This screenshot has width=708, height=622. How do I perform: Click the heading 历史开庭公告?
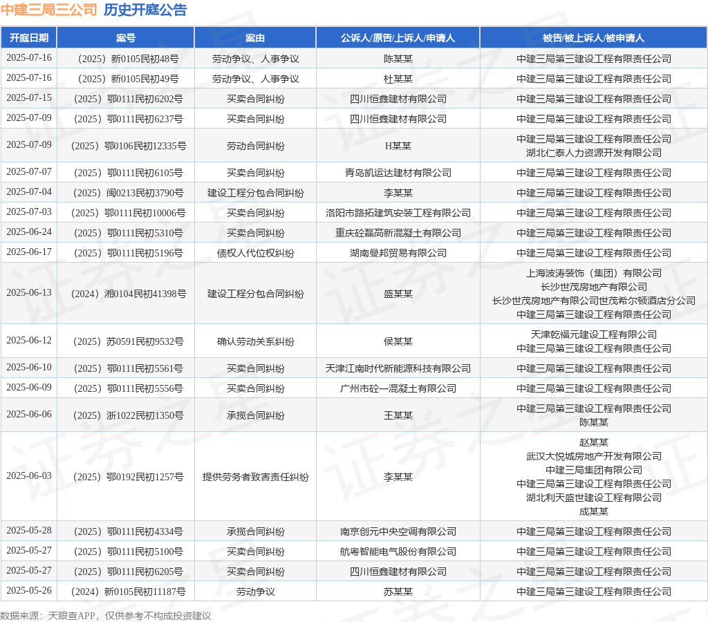click(145, 10)
